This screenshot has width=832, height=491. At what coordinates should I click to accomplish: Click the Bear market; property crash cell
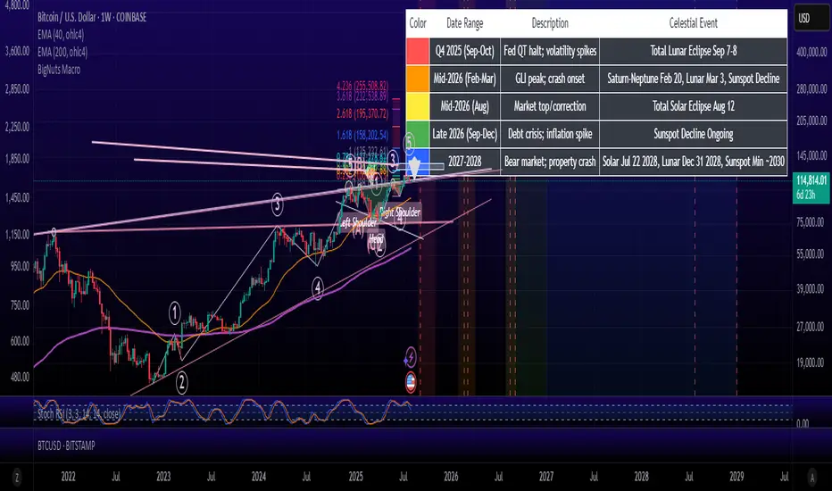click(x=550, y=162)
